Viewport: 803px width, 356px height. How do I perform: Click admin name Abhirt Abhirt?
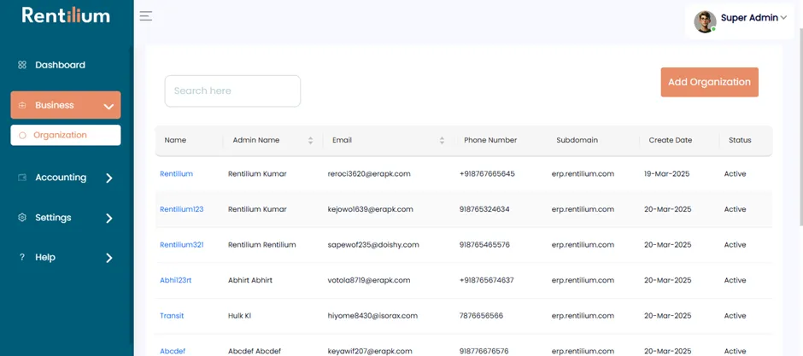click(x=250, y=280)
